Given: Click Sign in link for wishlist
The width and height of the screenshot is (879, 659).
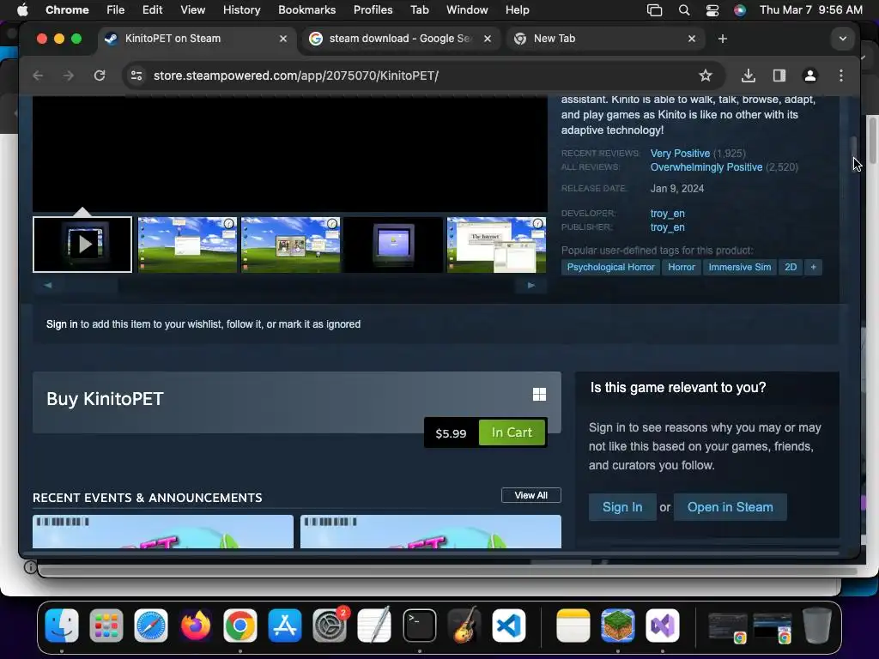Looking at the screenshot, I should coord(62,324).
